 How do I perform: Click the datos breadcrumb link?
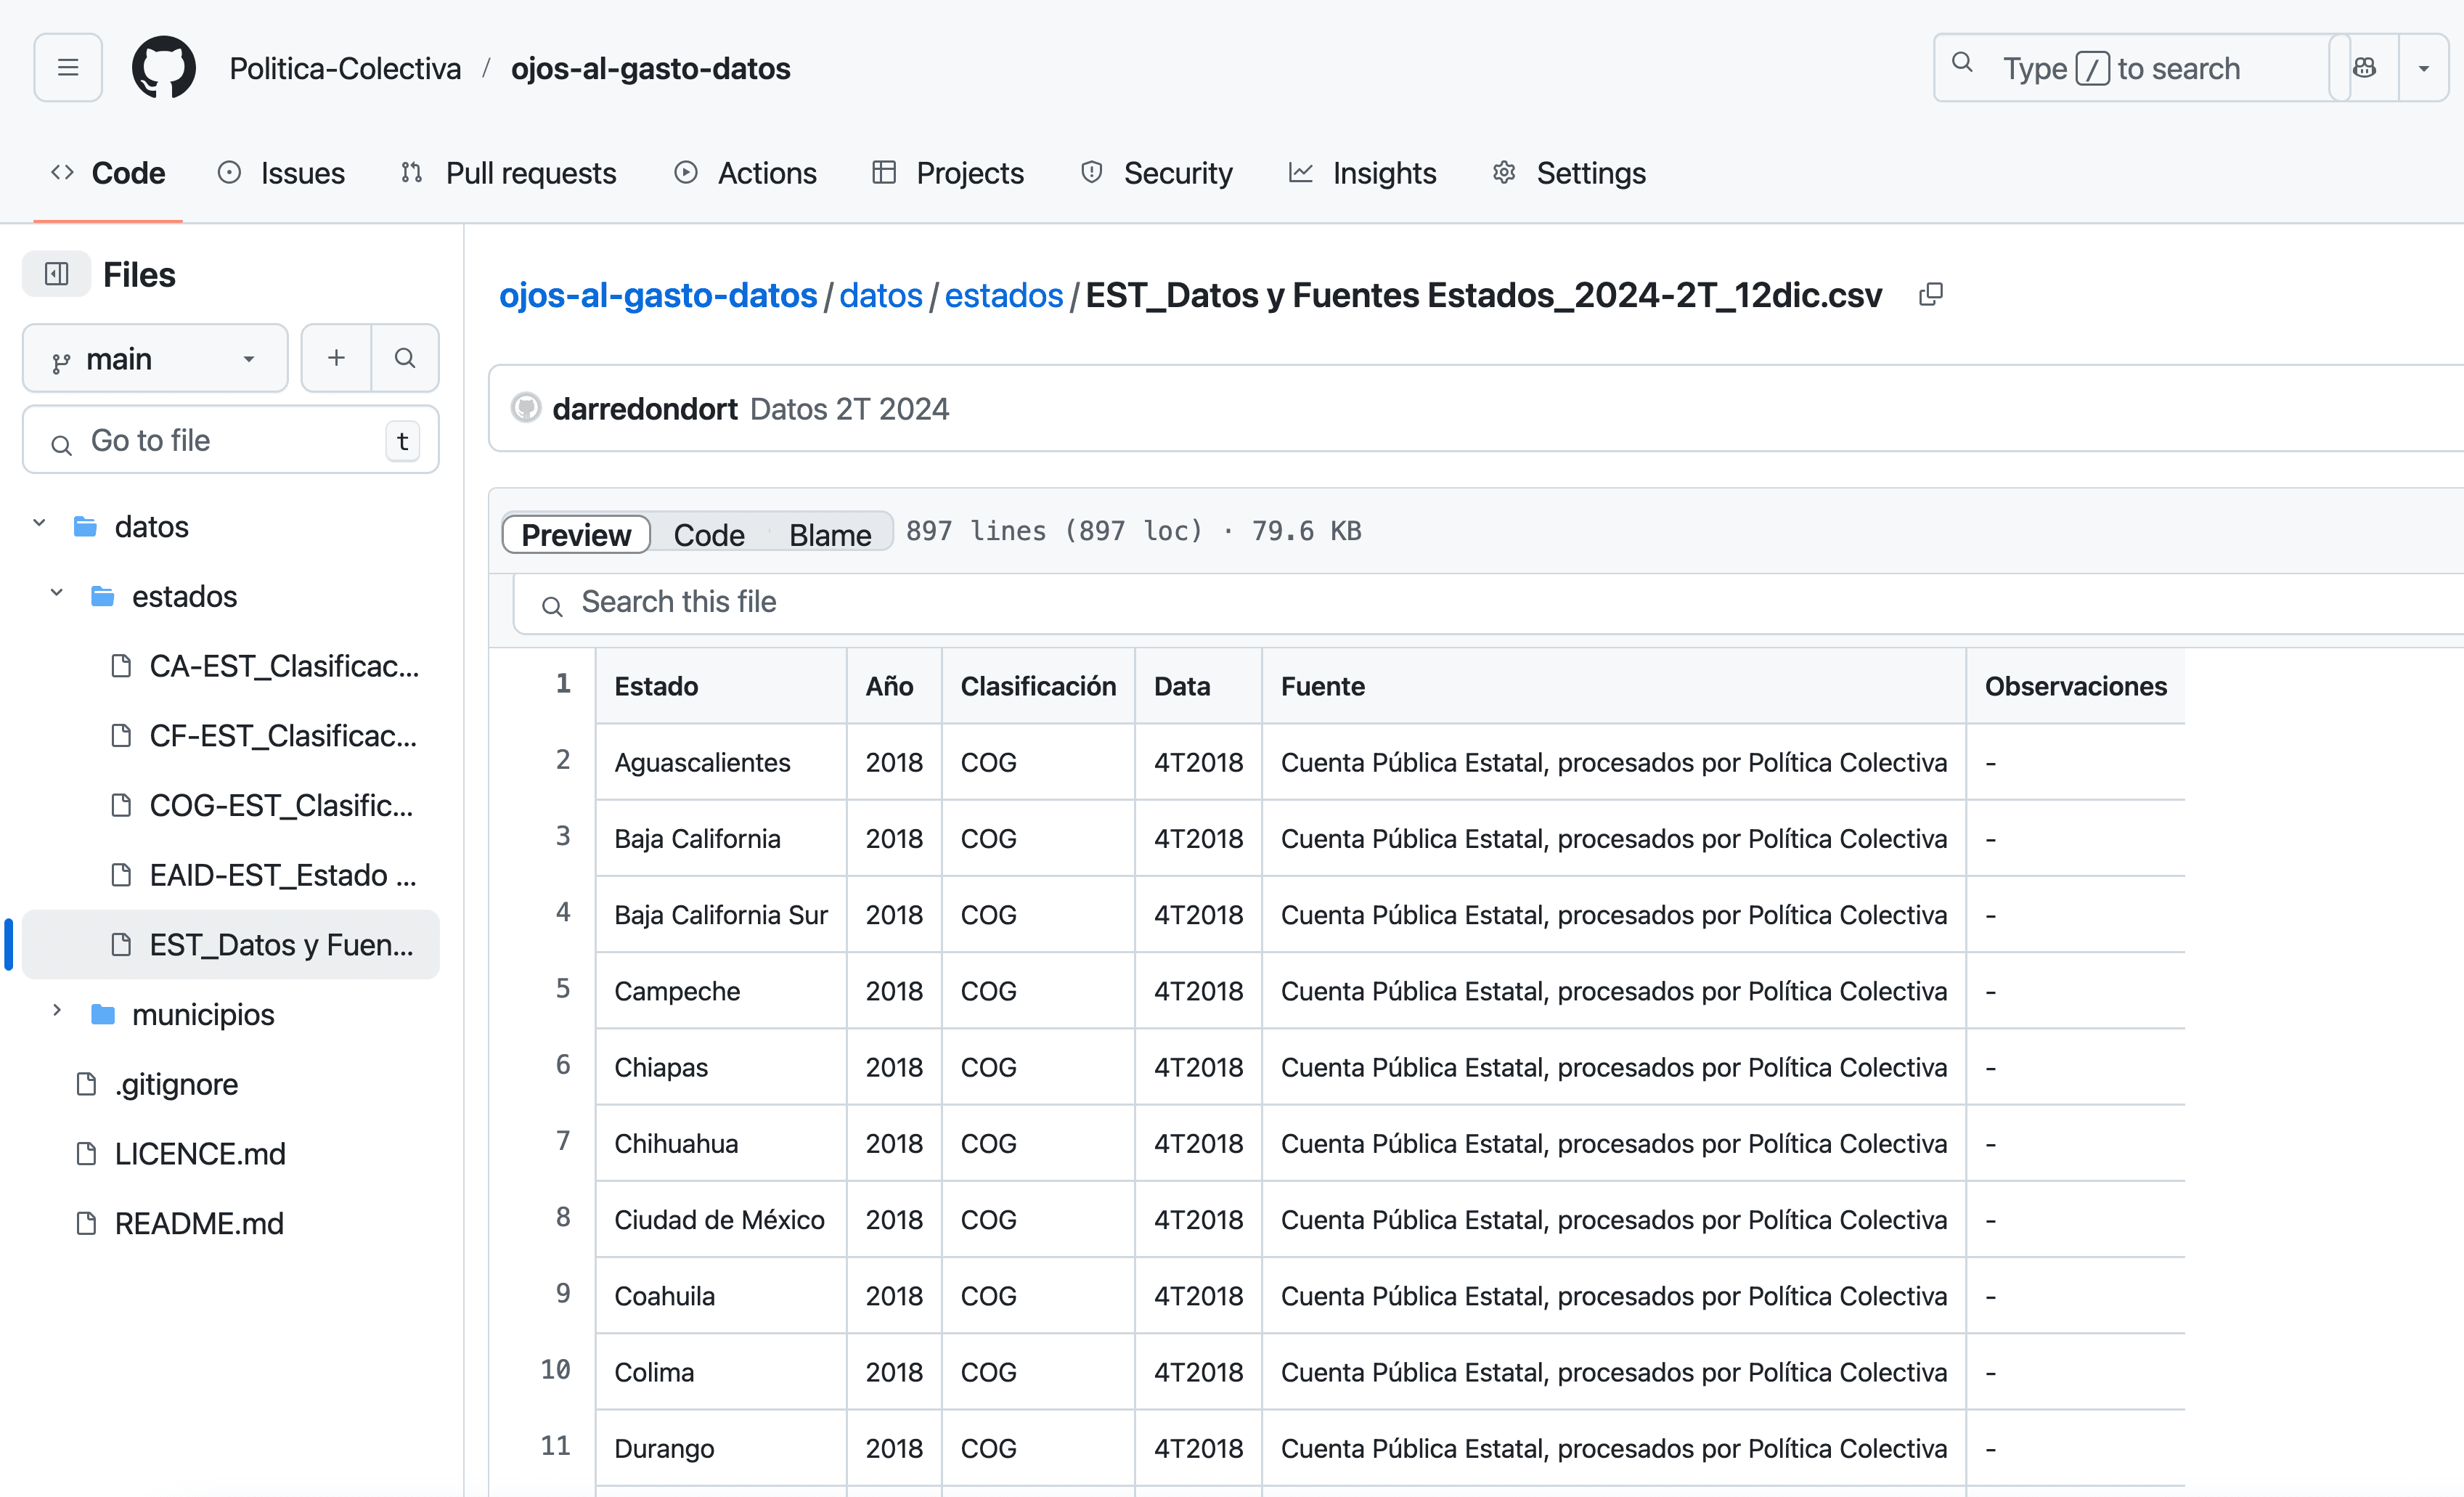pos(881,295)
